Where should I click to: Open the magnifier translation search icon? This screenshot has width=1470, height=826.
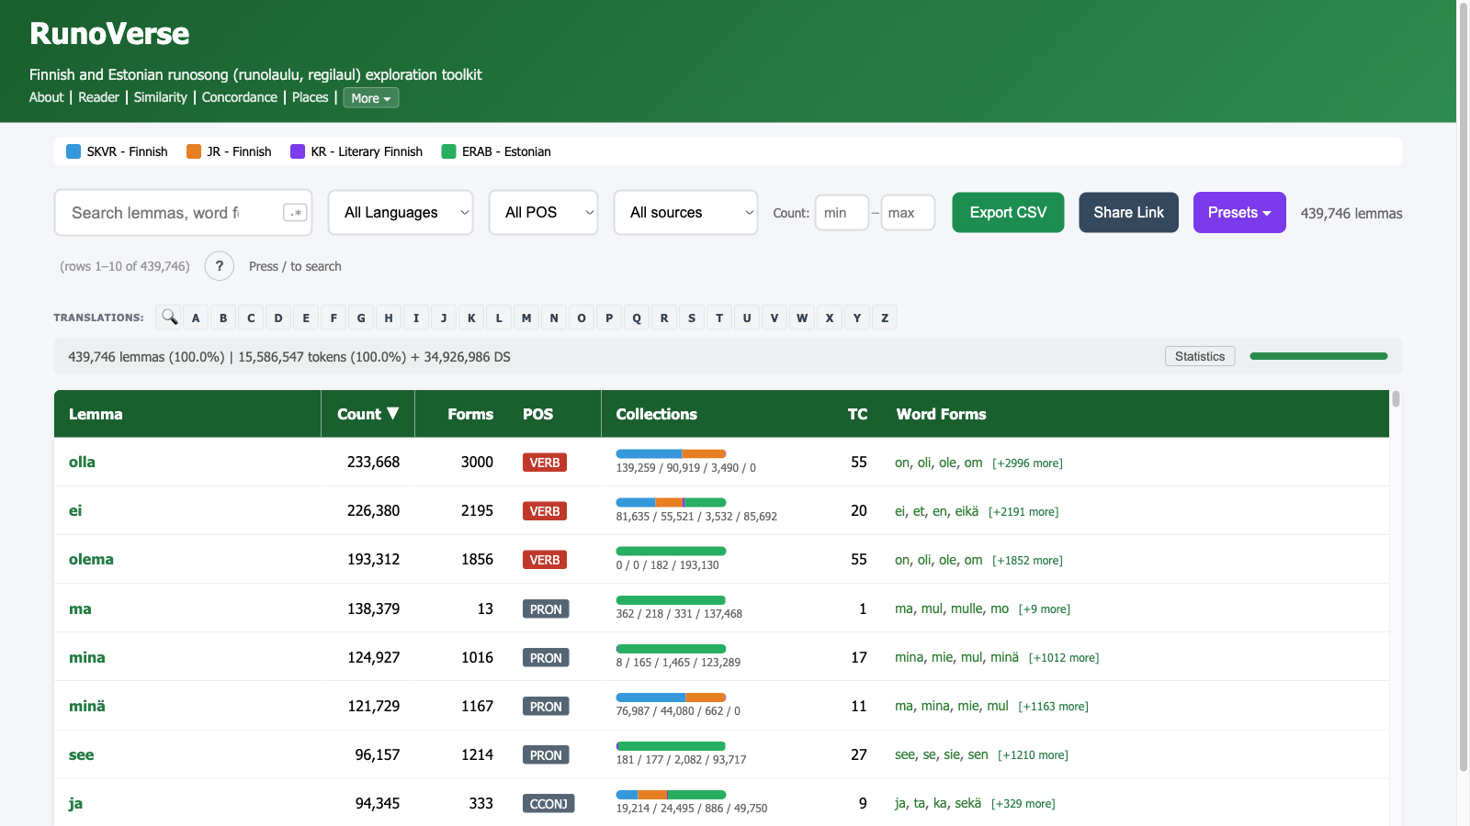169,318
